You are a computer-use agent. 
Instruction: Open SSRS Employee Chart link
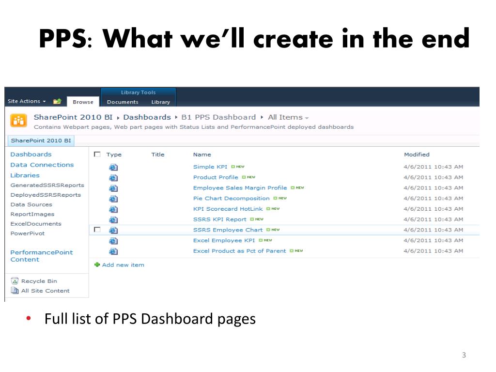point(228,230)
